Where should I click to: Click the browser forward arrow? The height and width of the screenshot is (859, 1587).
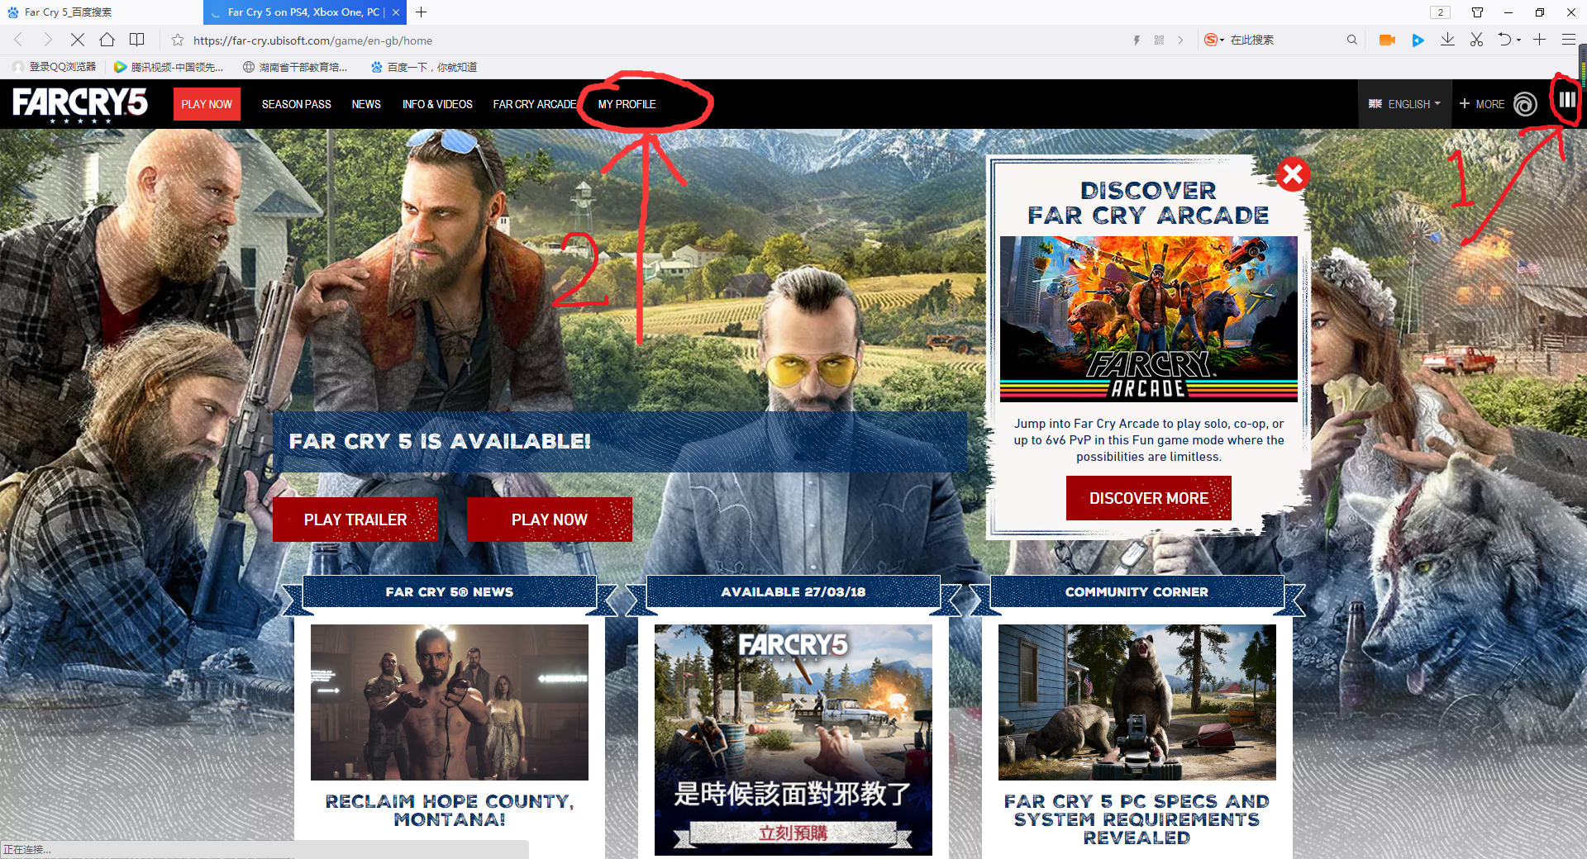[47, 40]
